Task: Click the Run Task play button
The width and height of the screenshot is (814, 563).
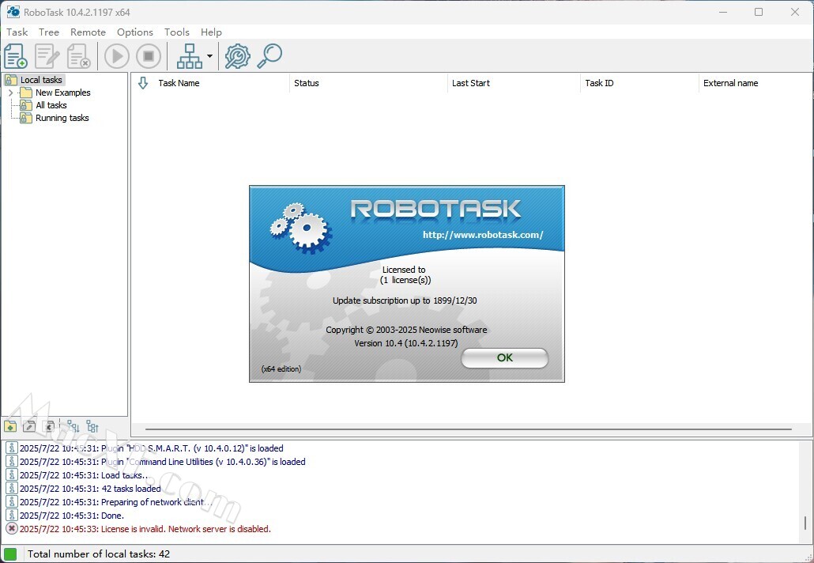Action: click(117, 56)
